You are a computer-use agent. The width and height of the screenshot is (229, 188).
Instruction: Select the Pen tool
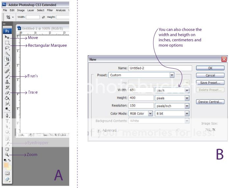[x=7, y=116]
